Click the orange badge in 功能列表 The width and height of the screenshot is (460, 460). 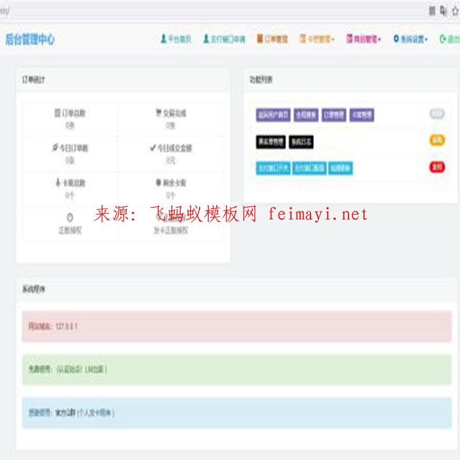pos(437,140)
